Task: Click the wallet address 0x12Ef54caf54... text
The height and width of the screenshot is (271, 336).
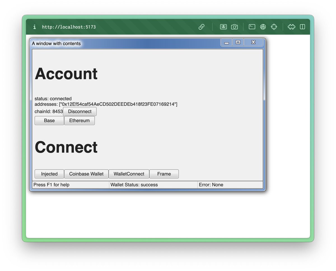Action: (x=118, y=104)
